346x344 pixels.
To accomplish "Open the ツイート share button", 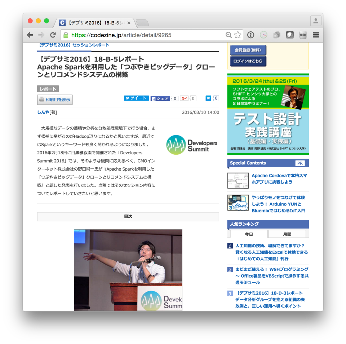I will (x=136, y=98).
